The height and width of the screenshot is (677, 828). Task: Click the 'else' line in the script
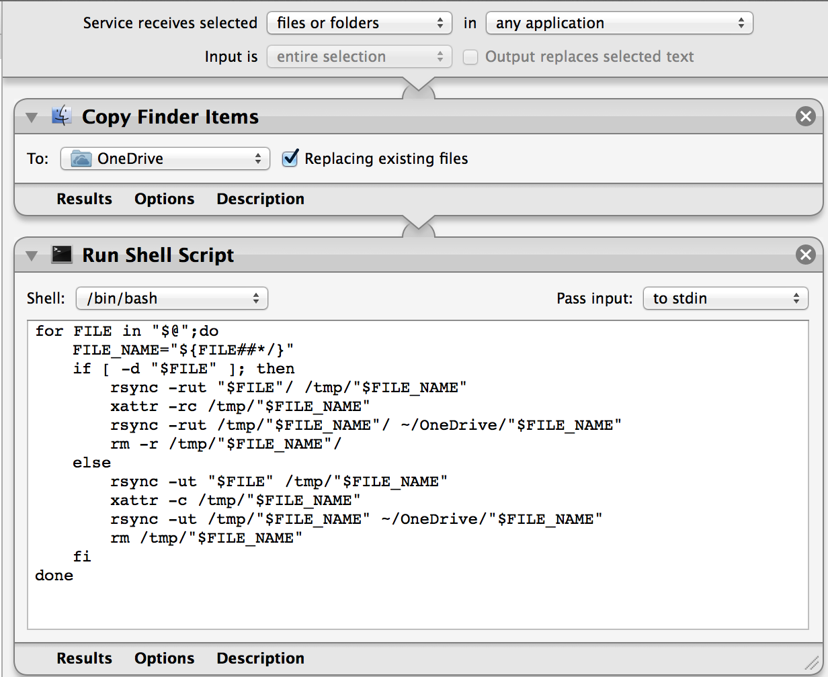click(x=92, y=463)
